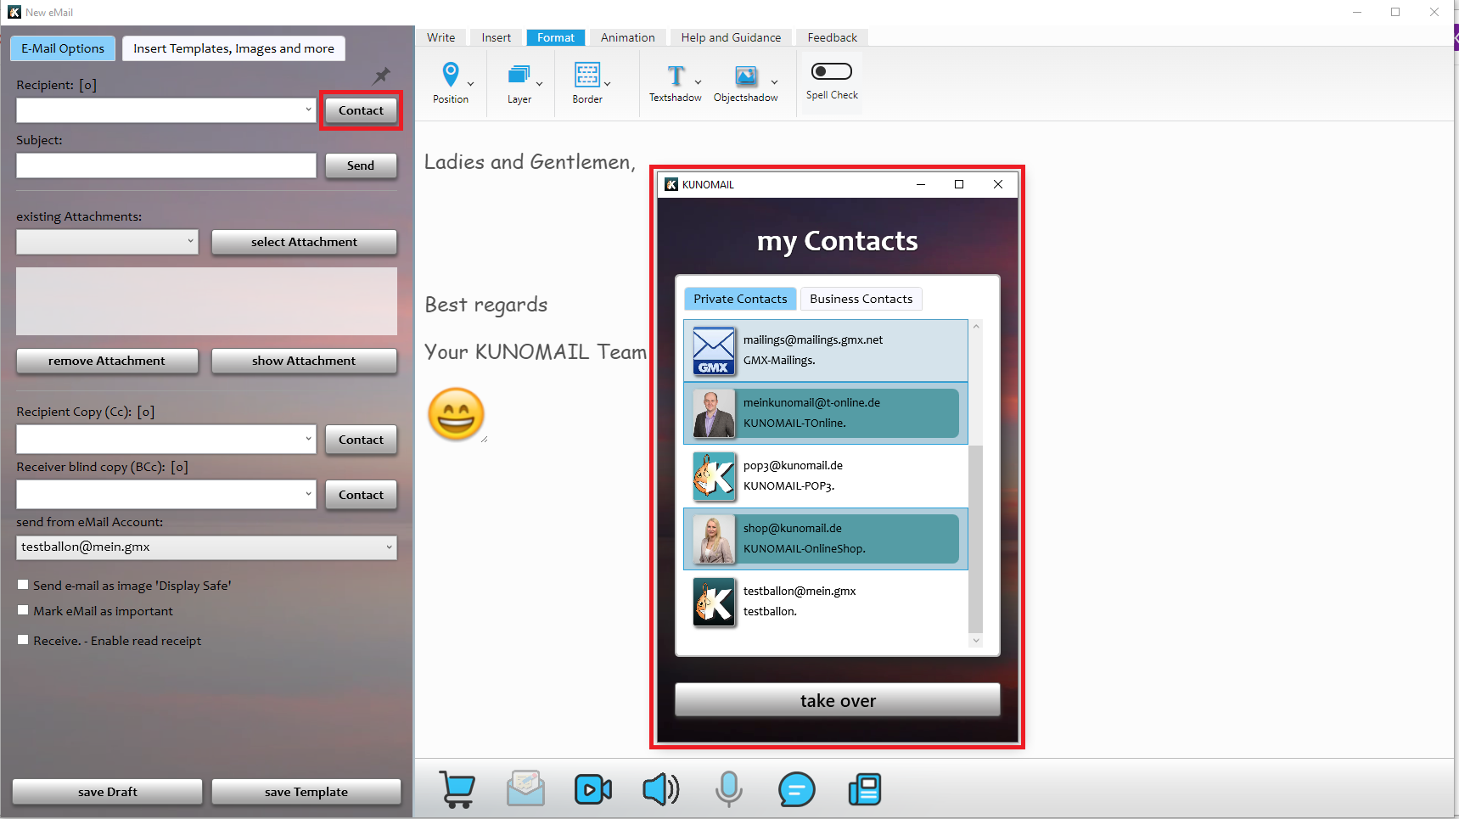This screenshot has width=1459, height=819.
Task: Click the Recipient Contact button
Action: (361, 110)
